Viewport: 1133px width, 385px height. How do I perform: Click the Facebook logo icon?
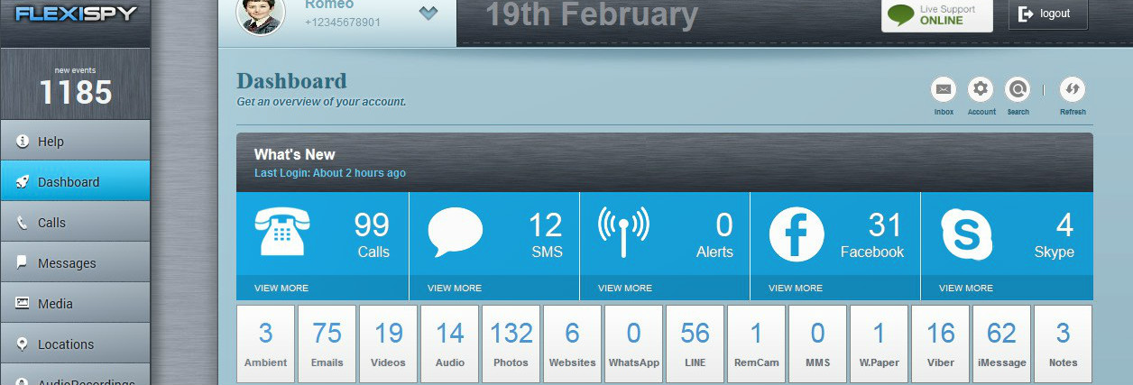(796, 234)
